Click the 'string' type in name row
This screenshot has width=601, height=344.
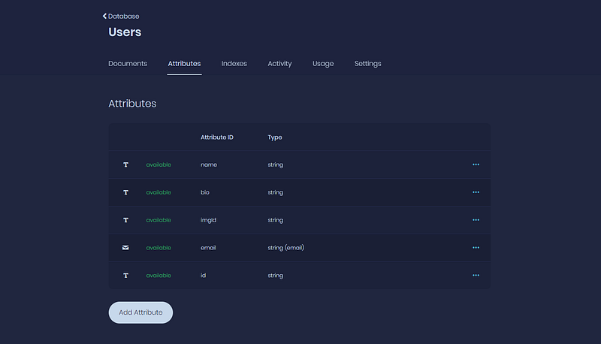[276, 164]
